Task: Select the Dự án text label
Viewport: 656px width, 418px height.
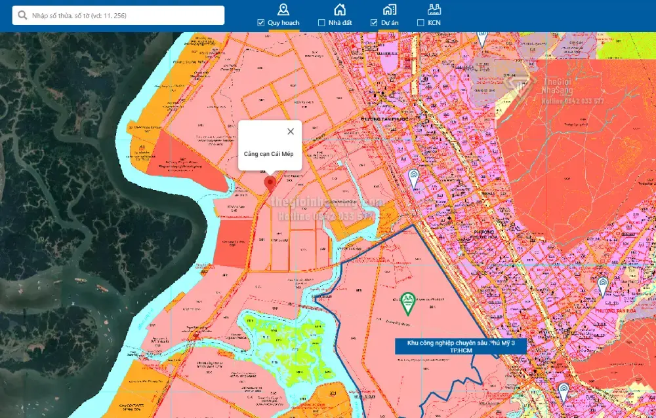Action: tap(390, 23)
